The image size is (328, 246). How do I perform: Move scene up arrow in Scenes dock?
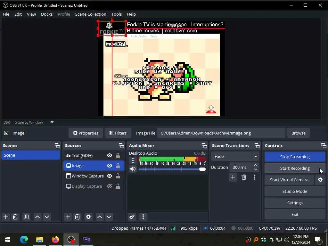pos(37,217)
